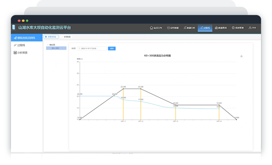Click the green maximize window button
Viewport: 272px width, 165px height.
27,20
